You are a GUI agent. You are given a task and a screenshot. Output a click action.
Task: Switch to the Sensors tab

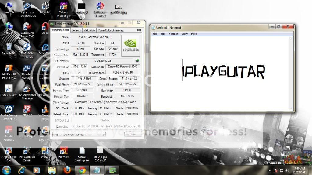click(76, 30)
